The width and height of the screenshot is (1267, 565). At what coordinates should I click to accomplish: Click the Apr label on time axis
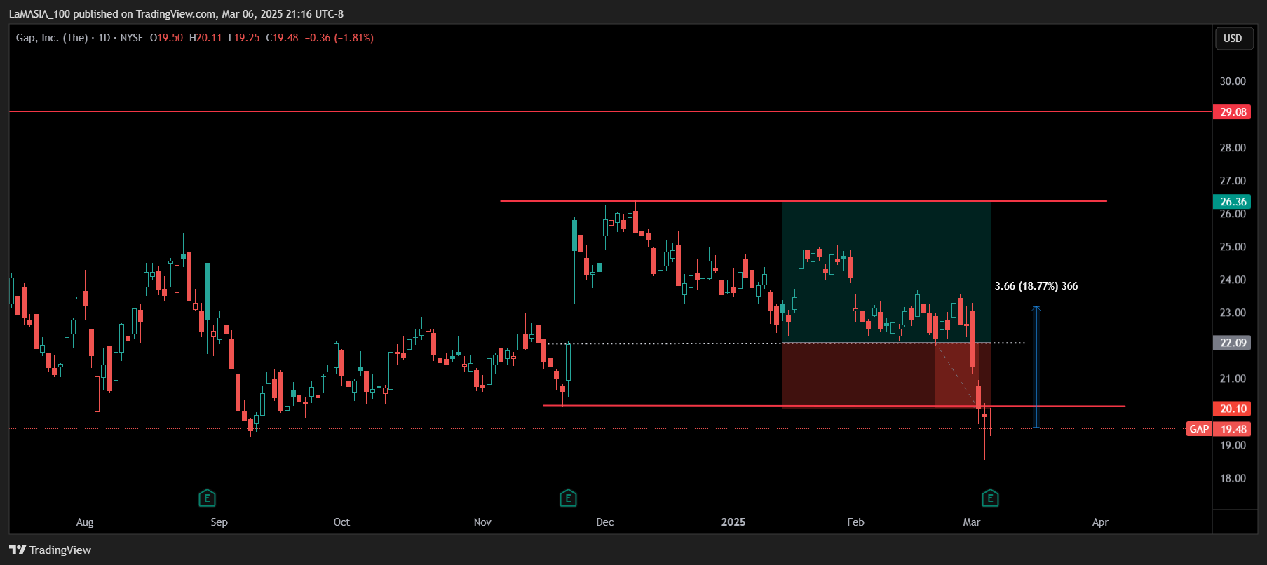point(1100,522)
